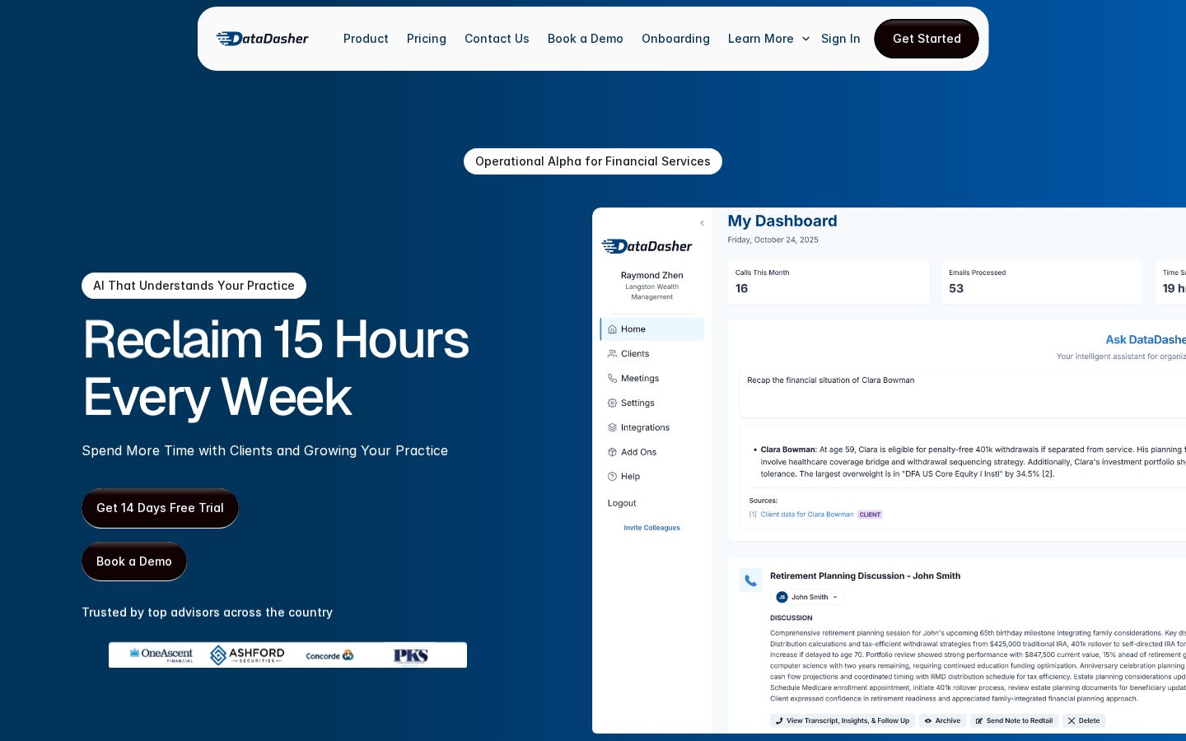Click Retirement Planning Discussion - John Smith title
This screenshot has width=1186, height=741.
pyautogui.click(x=865, y=576)
